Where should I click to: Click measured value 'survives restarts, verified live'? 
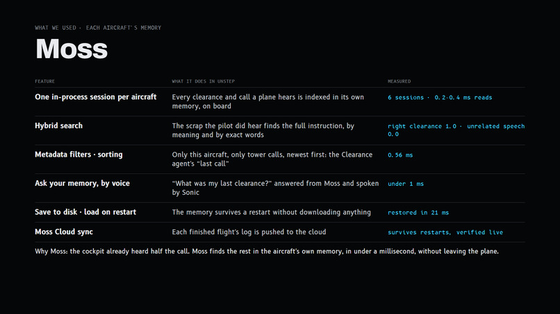(x=445, y=232)
